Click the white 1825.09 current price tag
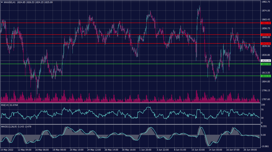Screen dimensions: 272x152 tap(266, 61)
